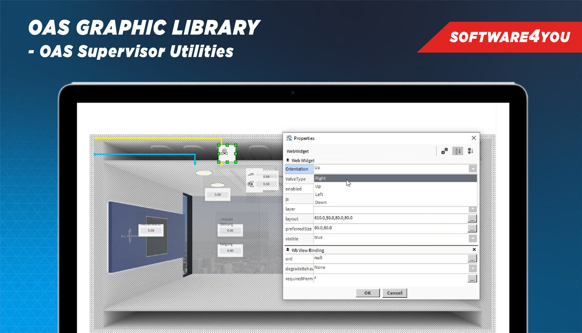Open the degradeBehavior dropdown arrow
This screenshot has width=582, height=333.
473,268
